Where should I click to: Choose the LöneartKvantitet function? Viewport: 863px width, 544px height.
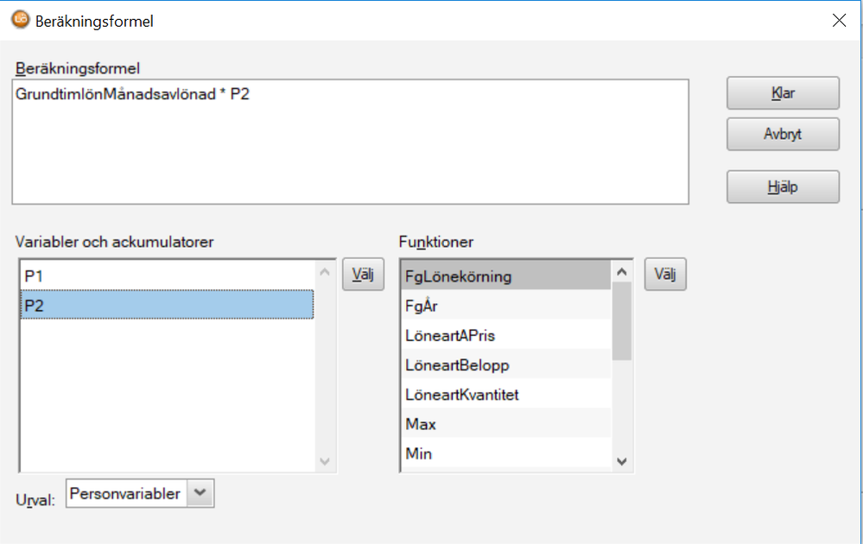pos(505,395)
